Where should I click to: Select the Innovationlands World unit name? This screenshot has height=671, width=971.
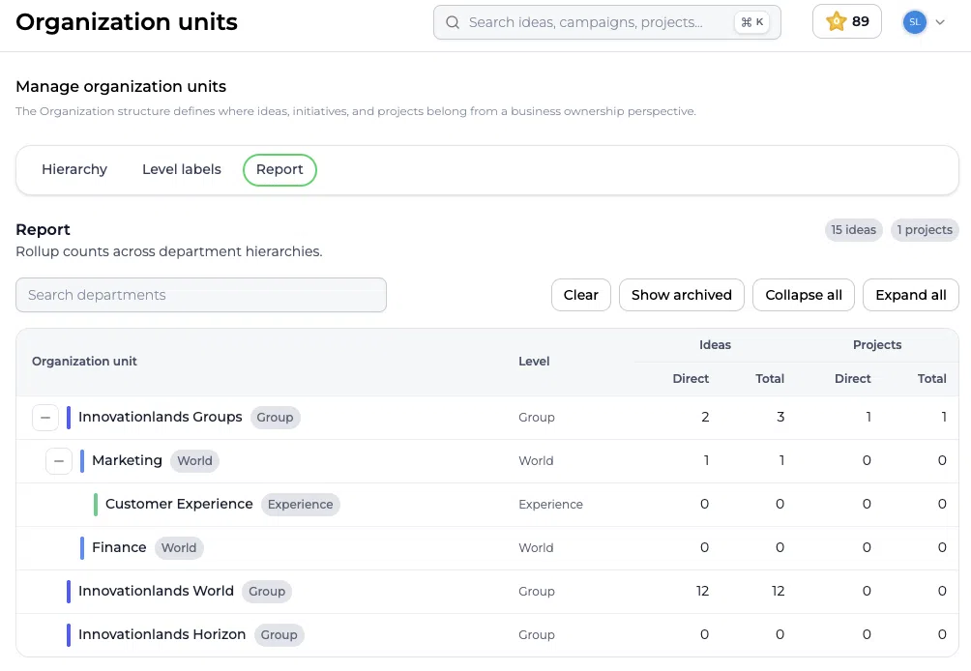tap(156, 591)
